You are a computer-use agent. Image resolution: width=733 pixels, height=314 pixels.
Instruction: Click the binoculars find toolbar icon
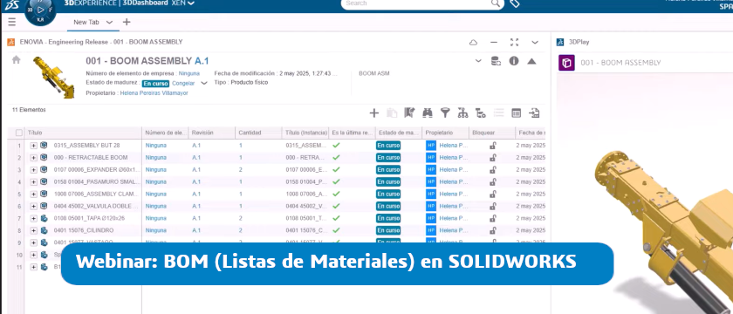pos(428,113)
